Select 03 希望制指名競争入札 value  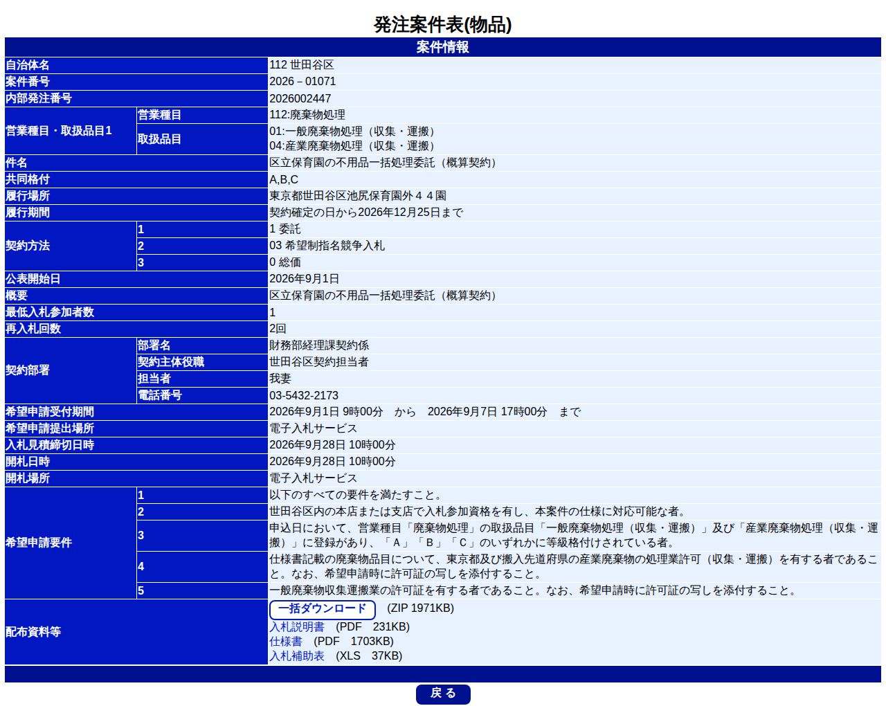point(327,246)
